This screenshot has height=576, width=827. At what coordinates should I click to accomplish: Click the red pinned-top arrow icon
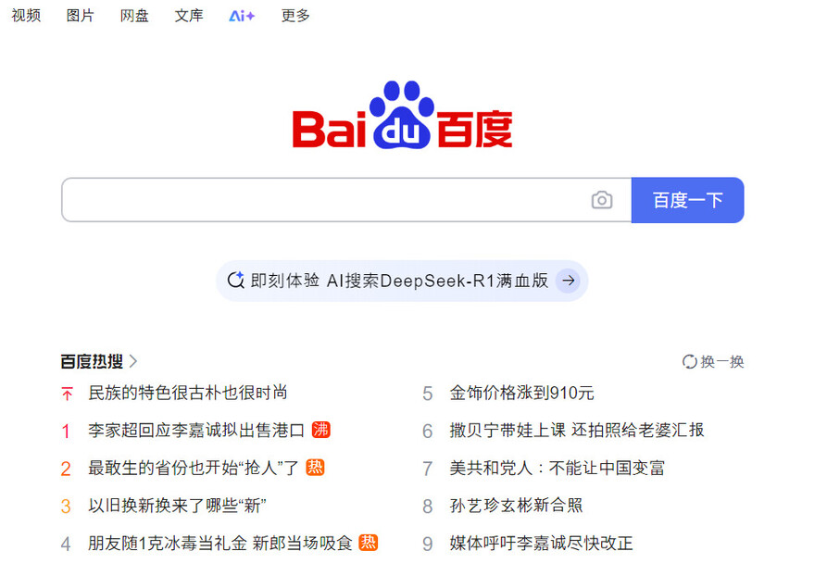click(x=67, y=394)
